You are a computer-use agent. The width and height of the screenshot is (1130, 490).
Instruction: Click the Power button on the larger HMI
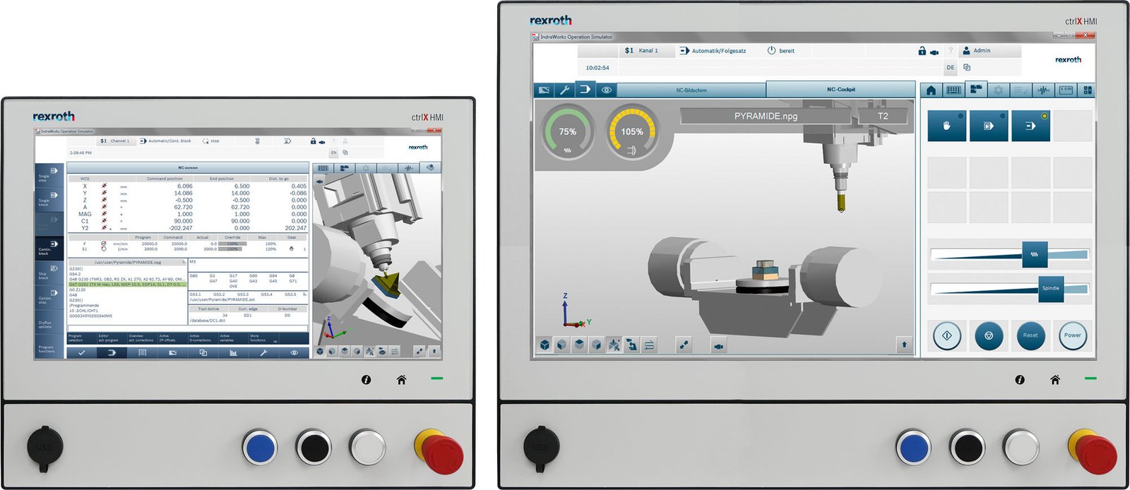(x=1073, y=335)
